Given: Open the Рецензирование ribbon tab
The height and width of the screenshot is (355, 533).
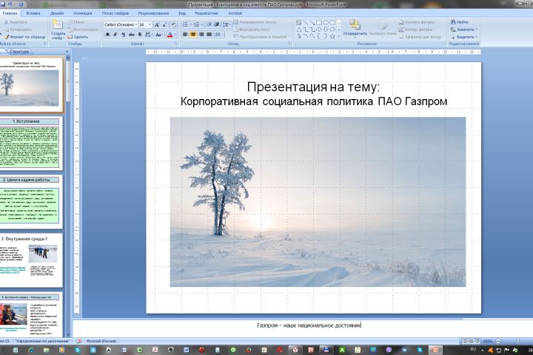Looking at the screenshot, I should 153,13.
